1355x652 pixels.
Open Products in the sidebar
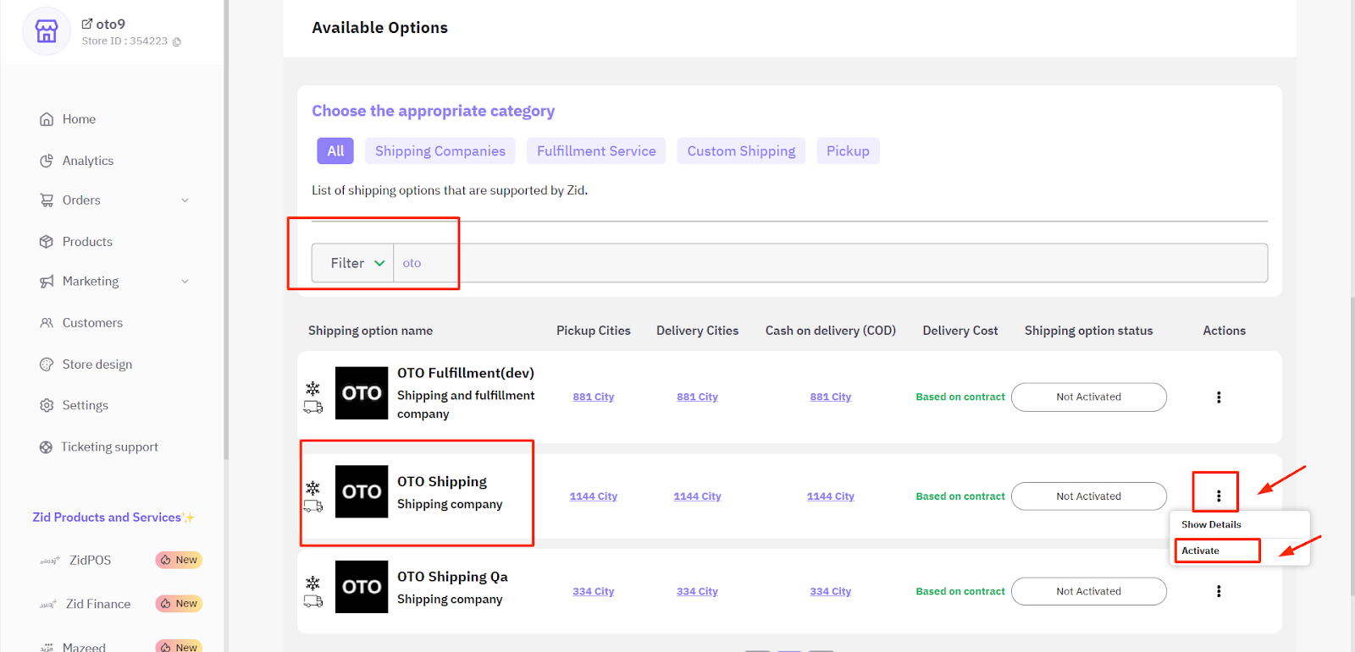(87, 242)
